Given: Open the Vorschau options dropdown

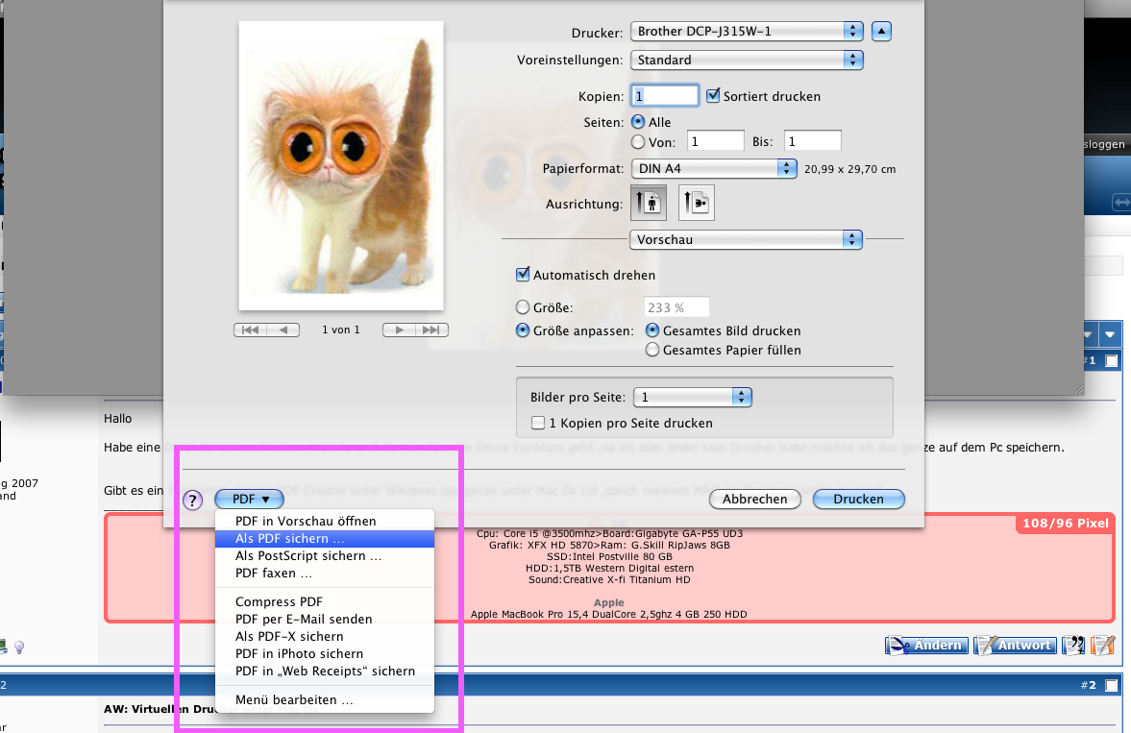Looking at the screenshot, I should [x=746, y=239].
